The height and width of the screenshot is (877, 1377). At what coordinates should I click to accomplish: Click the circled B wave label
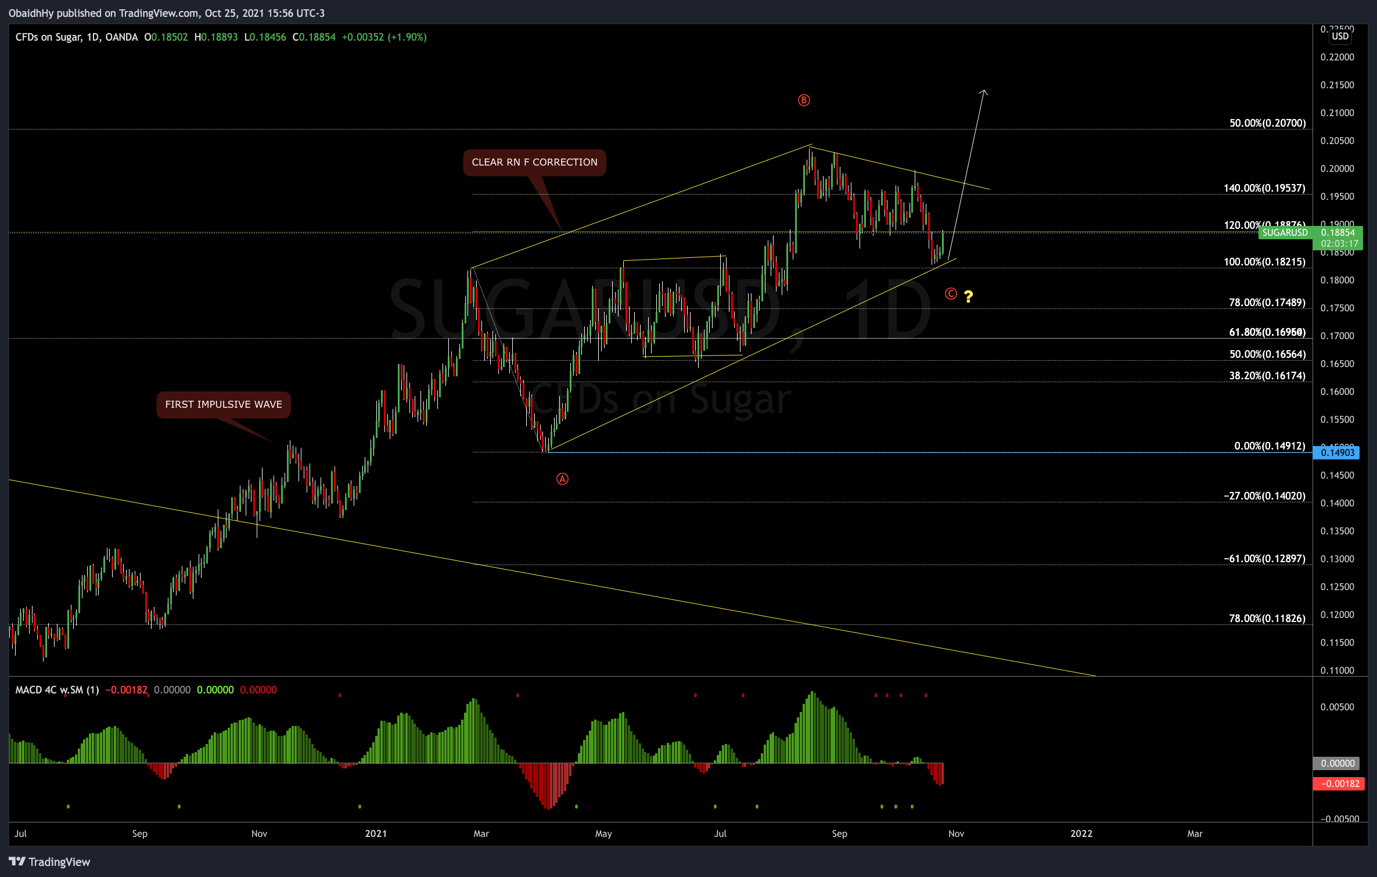click(804, 100)
